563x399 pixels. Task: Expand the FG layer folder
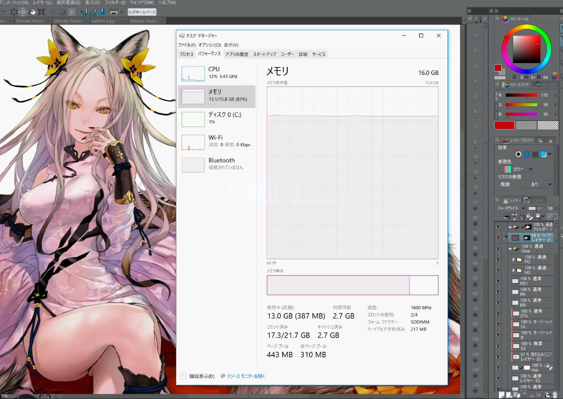(514, 259)
